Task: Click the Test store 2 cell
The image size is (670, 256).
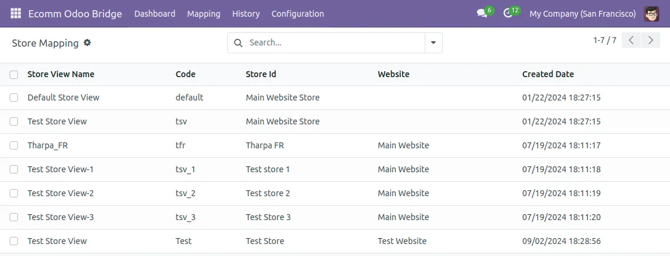Action: pyautogui.click(x=267, y=193)
